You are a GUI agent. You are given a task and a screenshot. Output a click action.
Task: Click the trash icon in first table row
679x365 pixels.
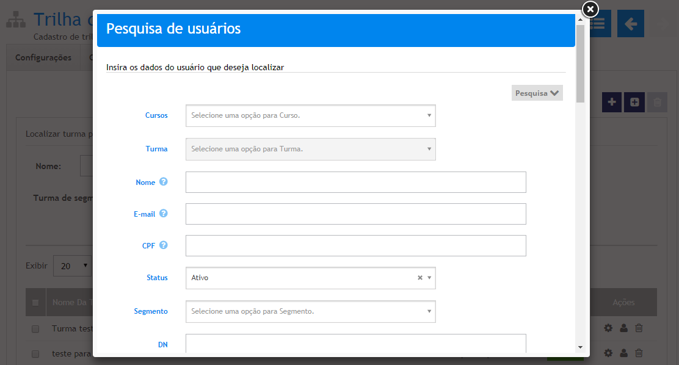point(639,328)
